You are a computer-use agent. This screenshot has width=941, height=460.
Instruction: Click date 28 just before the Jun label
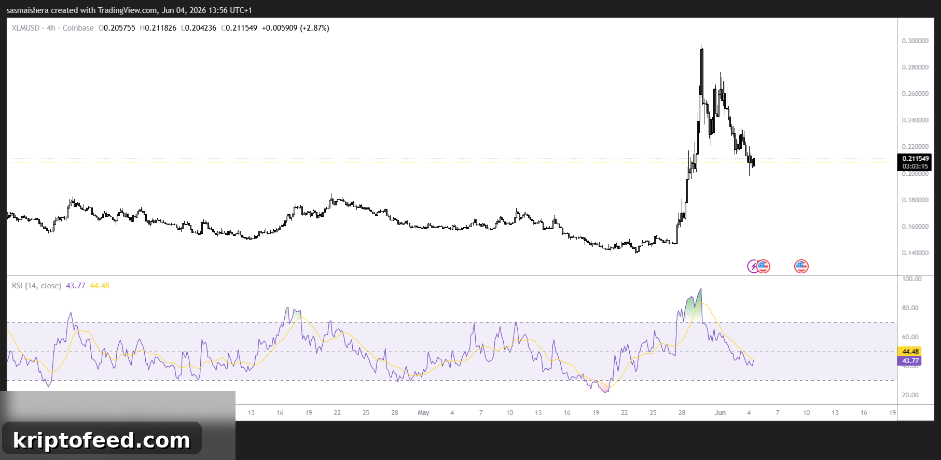(x=682, y=413)
